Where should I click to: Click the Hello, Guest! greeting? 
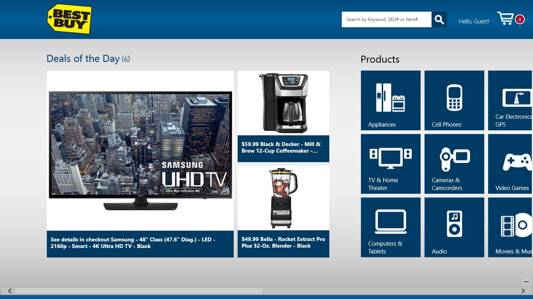474,21
